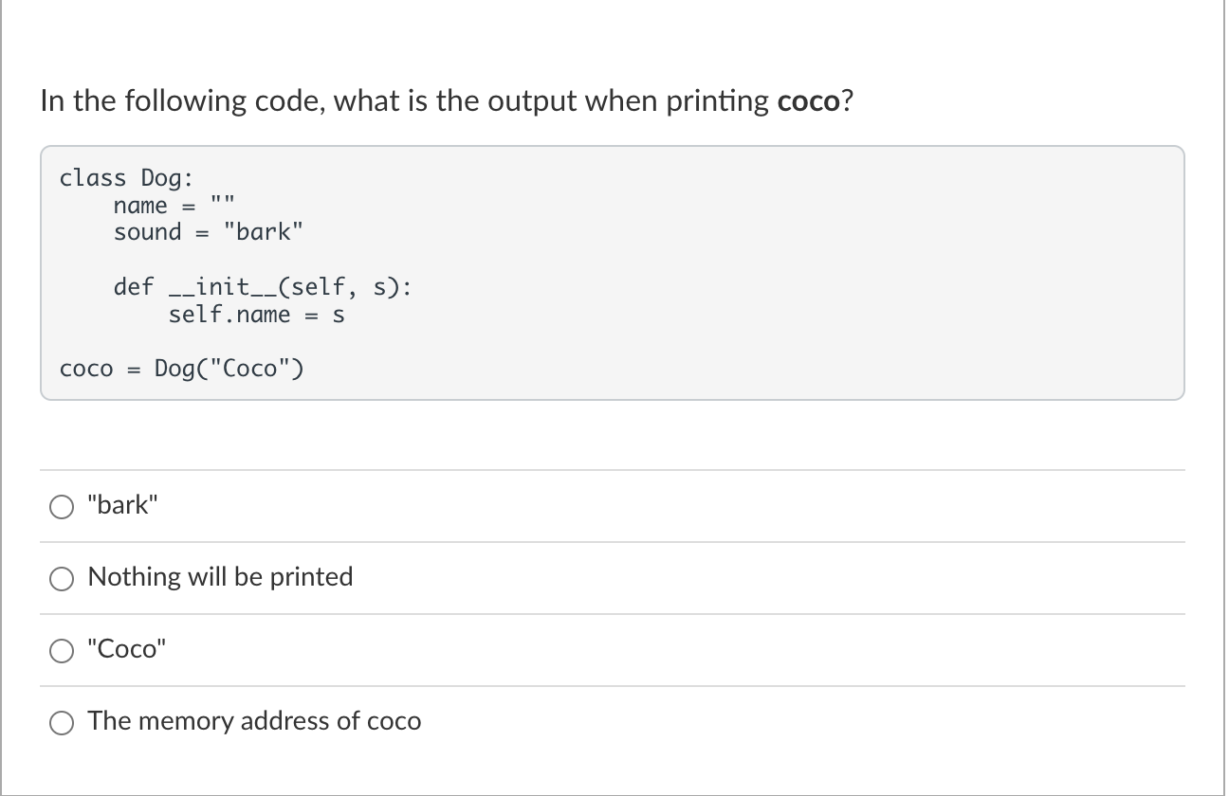This screenshot has height=796, width=1229.
Task: Click the "bark" answer label text
Action: tap(120, 504)
